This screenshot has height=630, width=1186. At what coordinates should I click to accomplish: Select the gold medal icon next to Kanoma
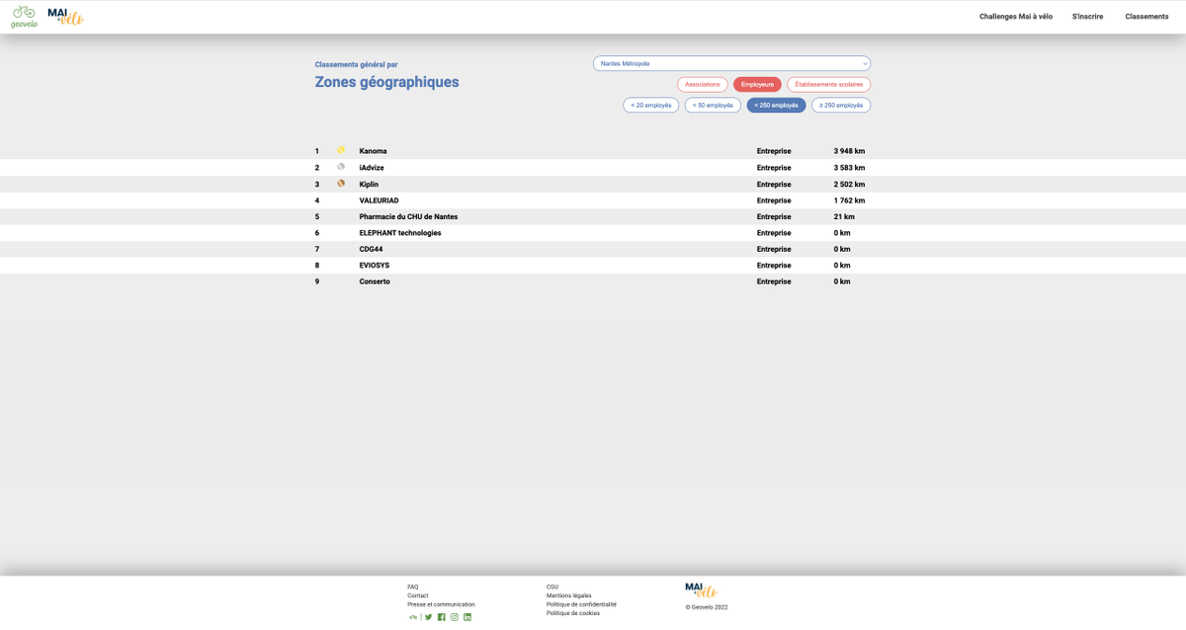click(x=341, y=150)
